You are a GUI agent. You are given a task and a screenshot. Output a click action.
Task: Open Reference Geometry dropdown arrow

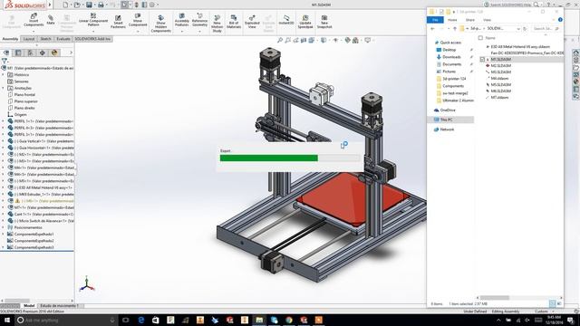tap(199, 32)
